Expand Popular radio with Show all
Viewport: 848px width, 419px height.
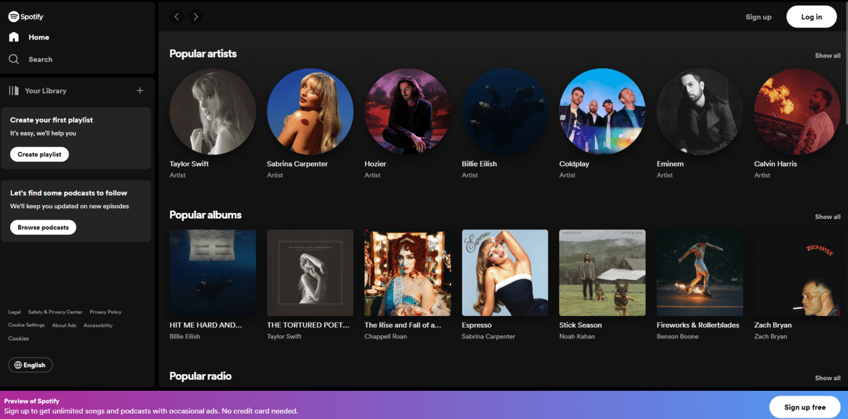(x=827, y=378)
